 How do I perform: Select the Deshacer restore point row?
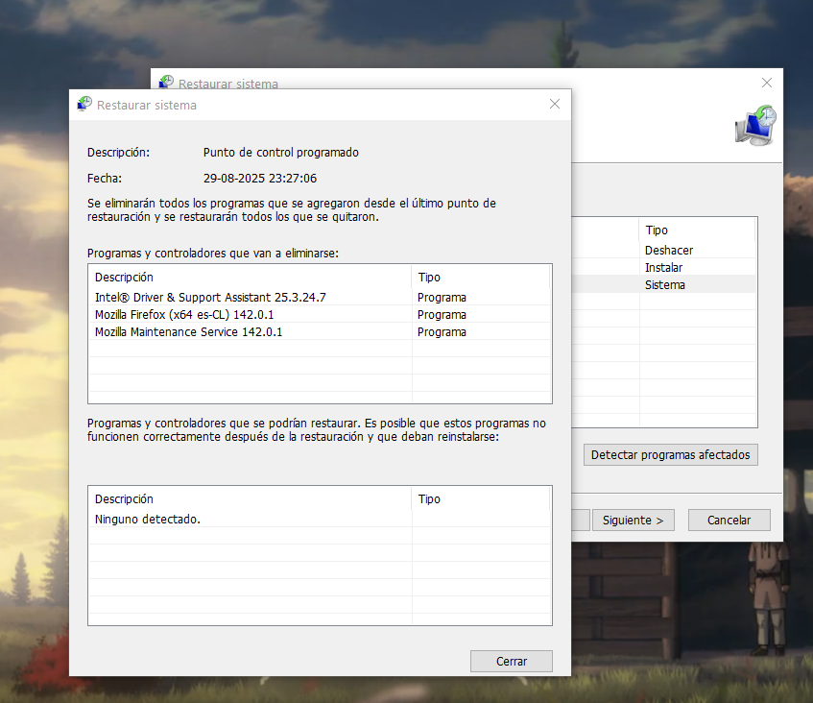(x=665, y=250)
